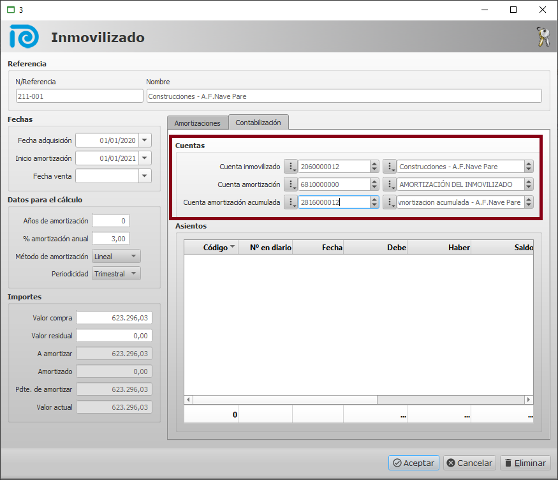
Task: Open the Inicio amortización date picker
Action: coord(145,158)
